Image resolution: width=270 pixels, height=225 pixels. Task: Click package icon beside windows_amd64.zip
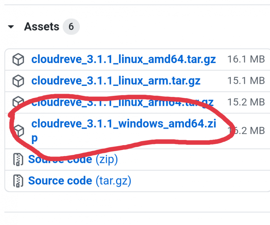19,130
